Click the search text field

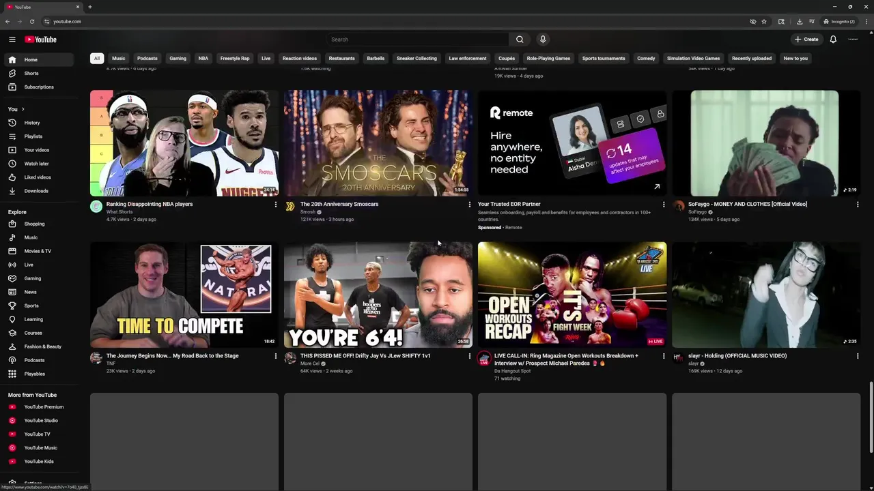click(417, 40)
